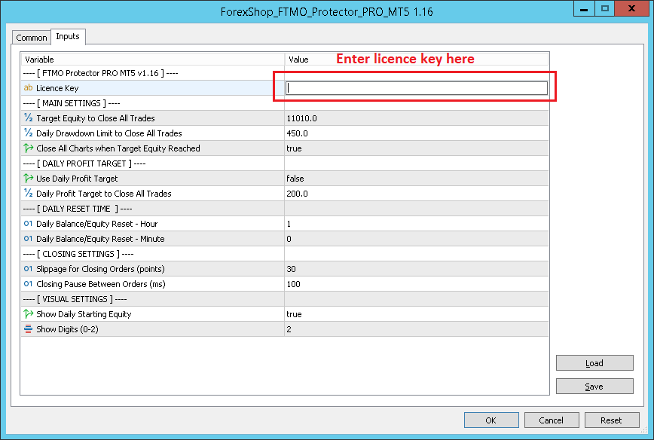
Task: Select 'Show Digits (0-2)' label
Action: (67, 329)
